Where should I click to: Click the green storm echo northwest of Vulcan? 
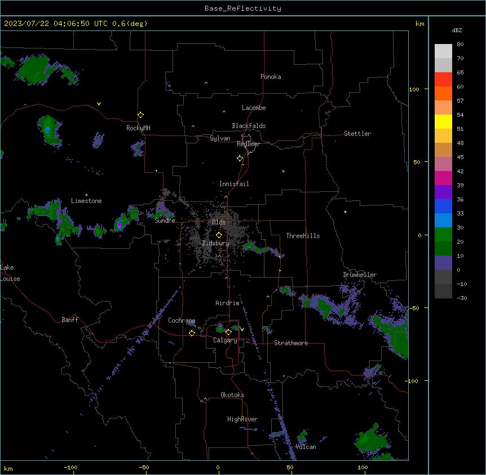[x=302, y=437]
